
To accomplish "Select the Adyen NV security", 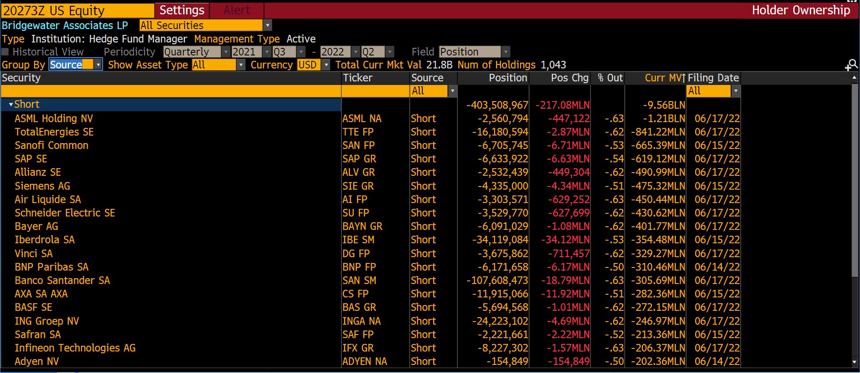I will [37, 361].
